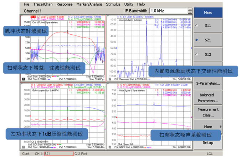
Task: Click Stop 53.467 µs in window 1
Action: click(x=97, y=79)
